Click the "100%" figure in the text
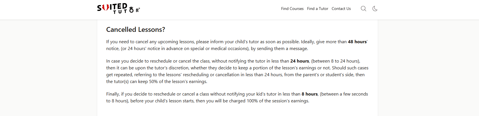Viewport: 479px width, 116px height. [252, 101]
